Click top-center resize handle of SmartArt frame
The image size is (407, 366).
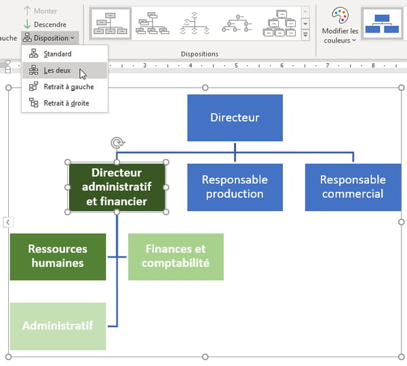coord(205,88)
